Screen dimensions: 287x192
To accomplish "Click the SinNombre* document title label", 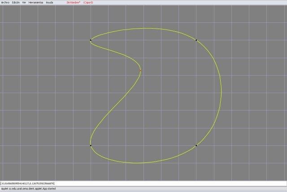I will click(73, 2).
